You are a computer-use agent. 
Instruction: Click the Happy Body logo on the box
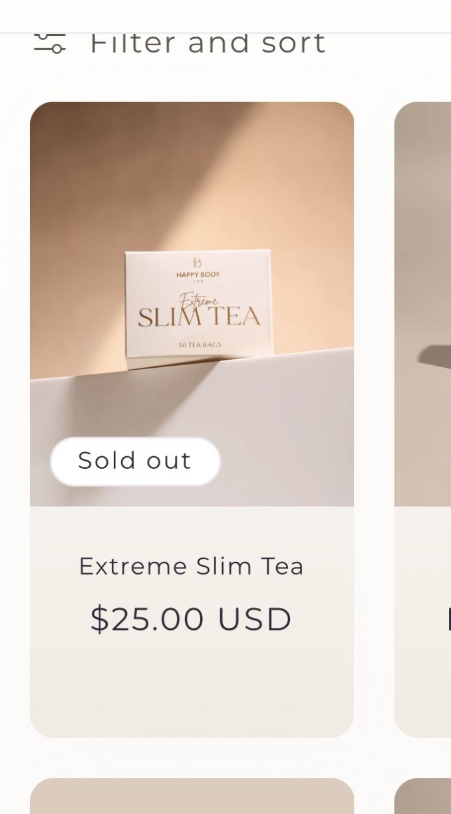[x=198, y=267]
